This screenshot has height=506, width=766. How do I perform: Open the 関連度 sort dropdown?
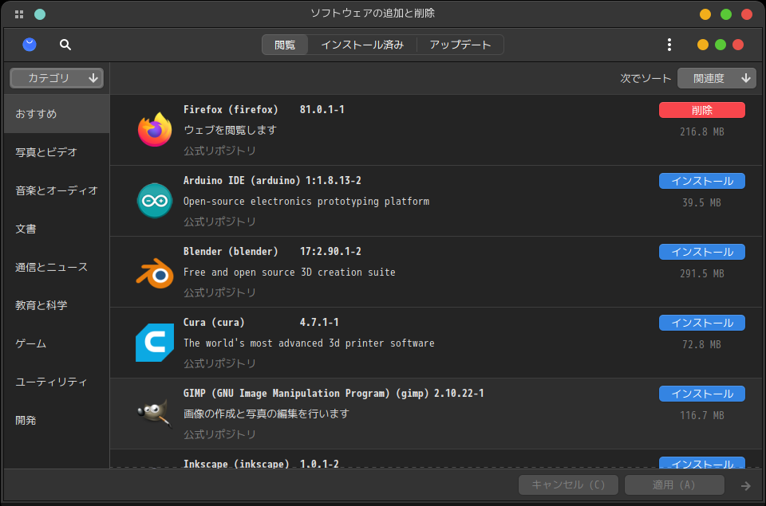click(x=717, y=78)
